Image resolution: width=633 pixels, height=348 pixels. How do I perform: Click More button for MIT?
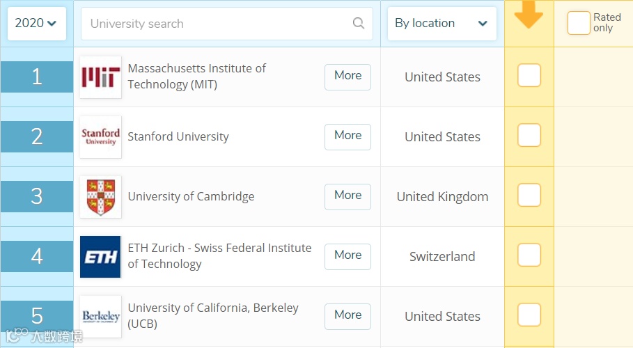tap(347, 77)
